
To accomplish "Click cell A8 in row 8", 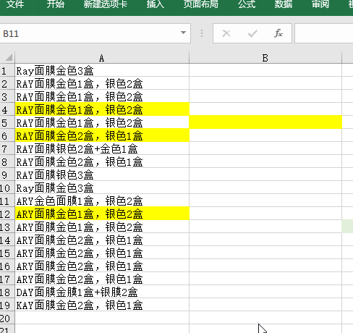I will pyautogui.click(x=102, y=162).
